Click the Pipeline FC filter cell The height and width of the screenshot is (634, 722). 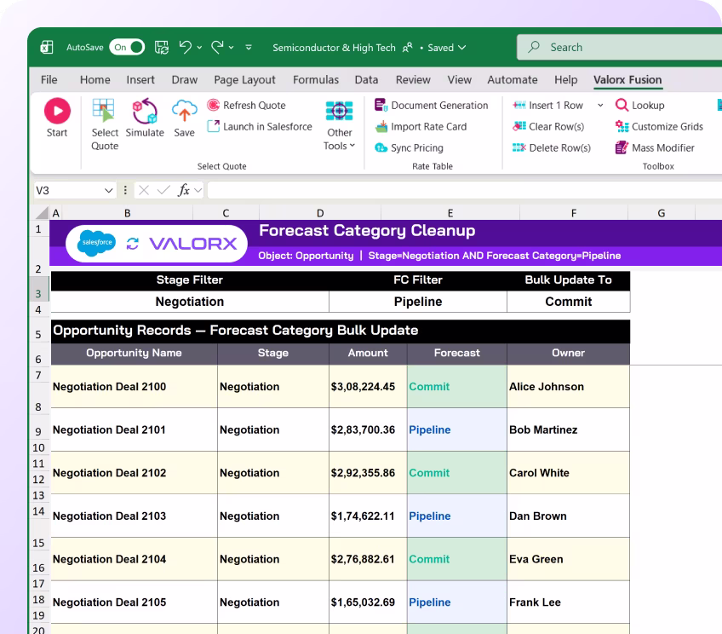(418, 302)
